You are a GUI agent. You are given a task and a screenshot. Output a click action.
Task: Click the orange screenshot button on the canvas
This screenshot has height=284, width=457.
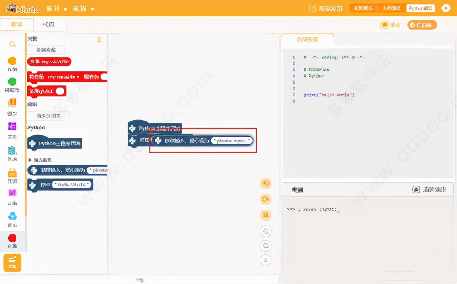(266, 215)
